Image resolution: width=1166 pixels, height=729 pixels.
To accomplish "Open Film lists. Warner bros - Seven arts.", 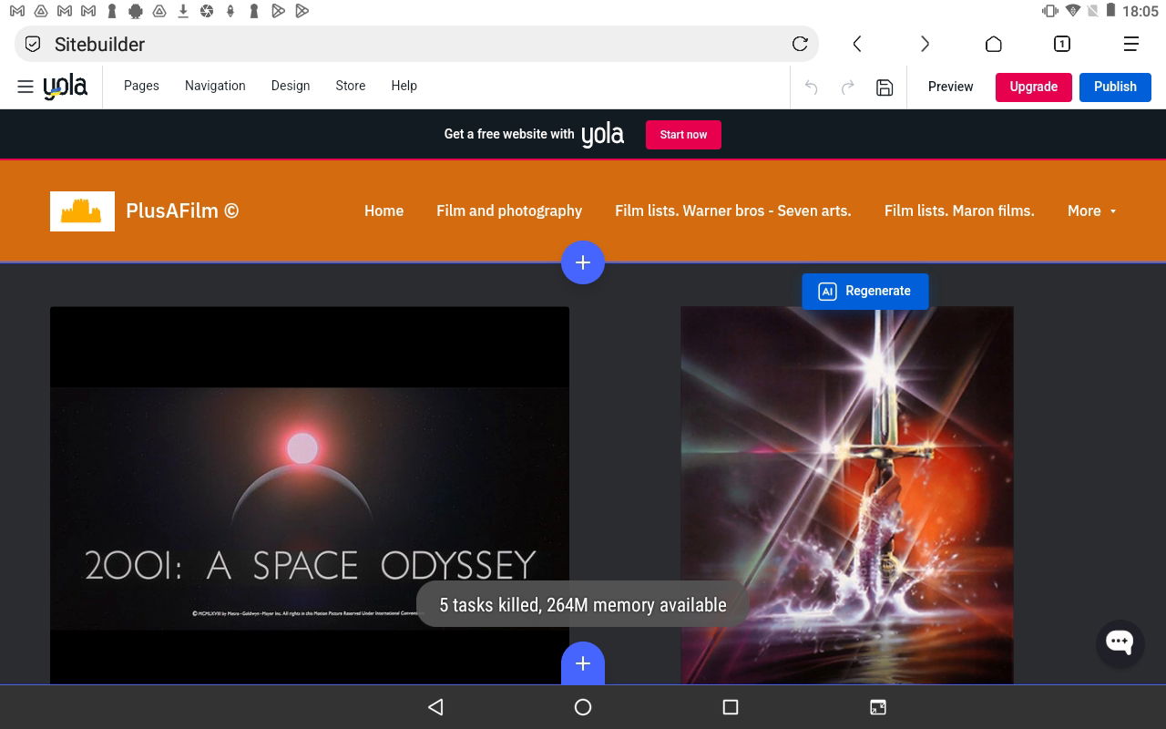I will pyautogui.click(x=733, y=210).
